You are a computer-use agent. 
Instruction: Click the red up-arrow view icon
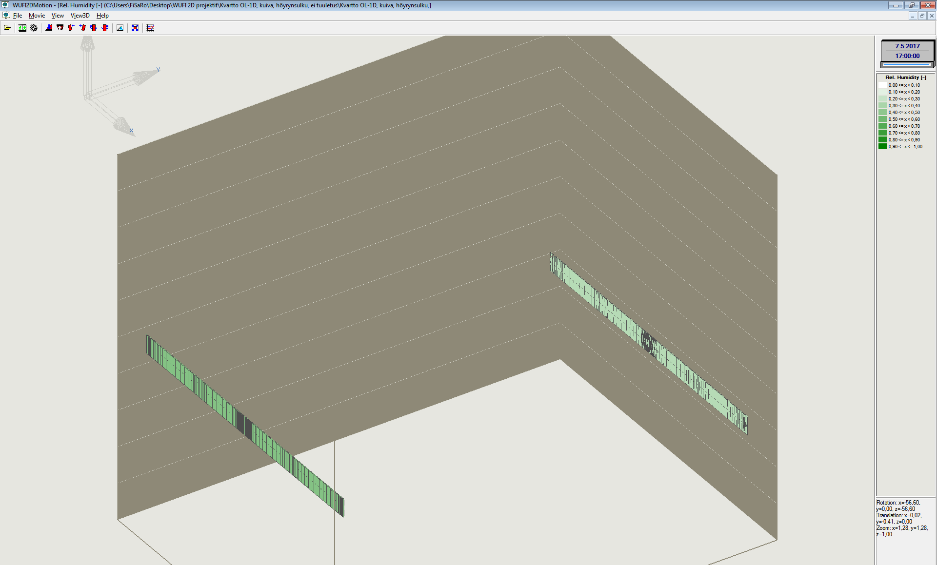point(60,28)
